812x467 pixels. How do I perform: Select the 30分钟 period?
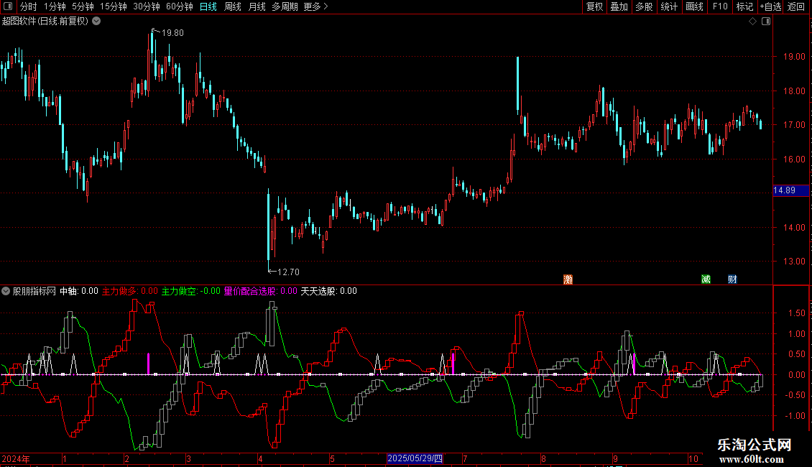147,6
